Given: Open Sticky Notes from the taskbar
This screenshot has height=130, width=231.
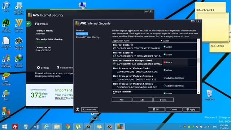Looking at the screenshot, I should (x=99, y=127).
